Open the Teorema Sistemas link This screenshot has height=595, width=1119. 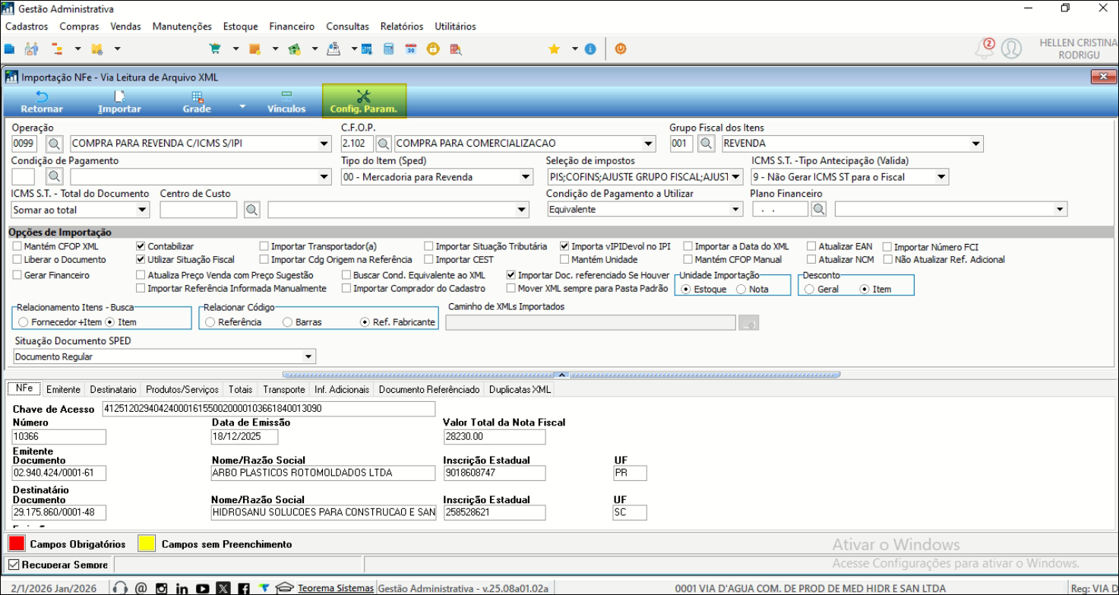coord(335,588)
